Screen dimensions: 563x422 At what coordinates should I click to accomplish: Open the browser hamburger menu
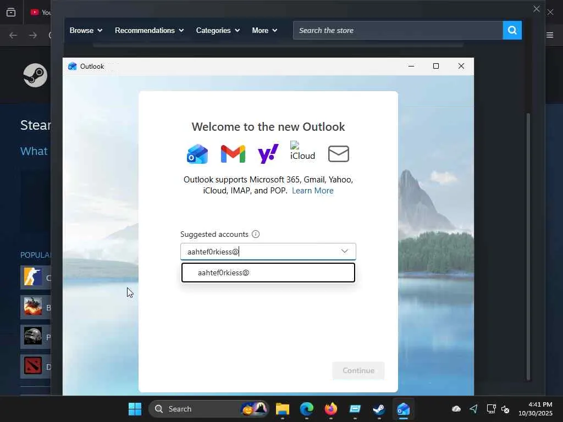click(550, 35)
